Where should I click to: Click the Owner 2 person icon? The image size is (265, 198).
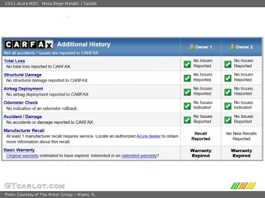click(232, 47)
